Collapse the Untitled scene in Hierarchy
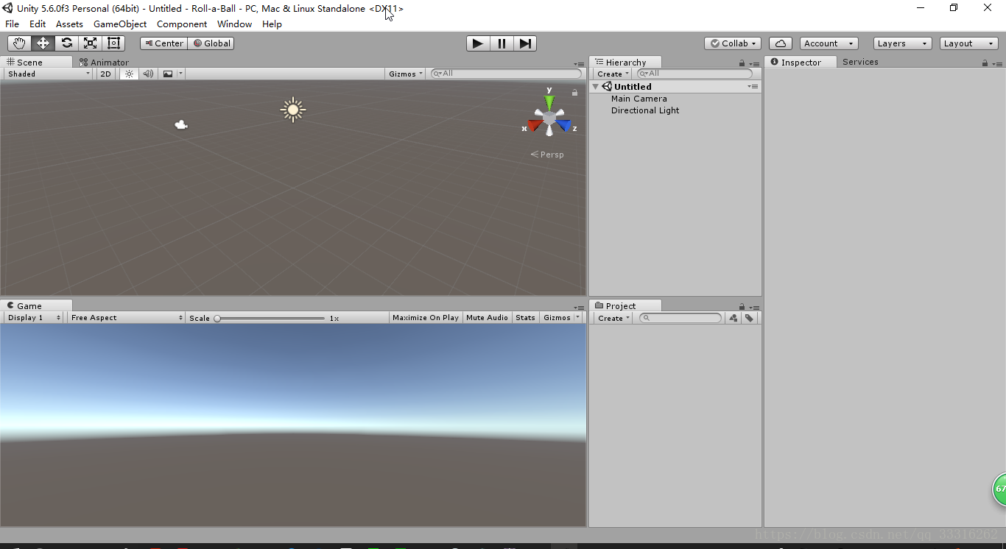 coord(596,87)
